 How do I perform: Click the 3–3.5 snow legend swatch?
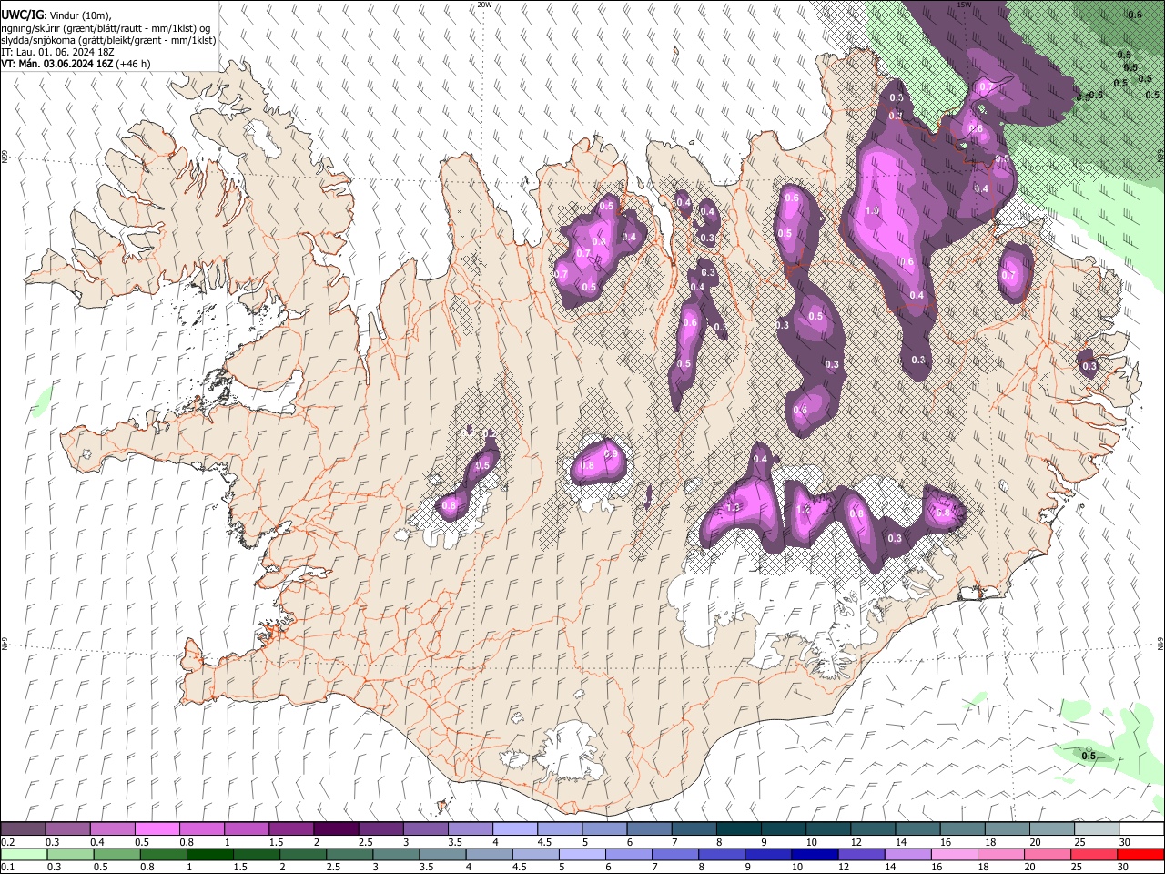click(426, 829)
